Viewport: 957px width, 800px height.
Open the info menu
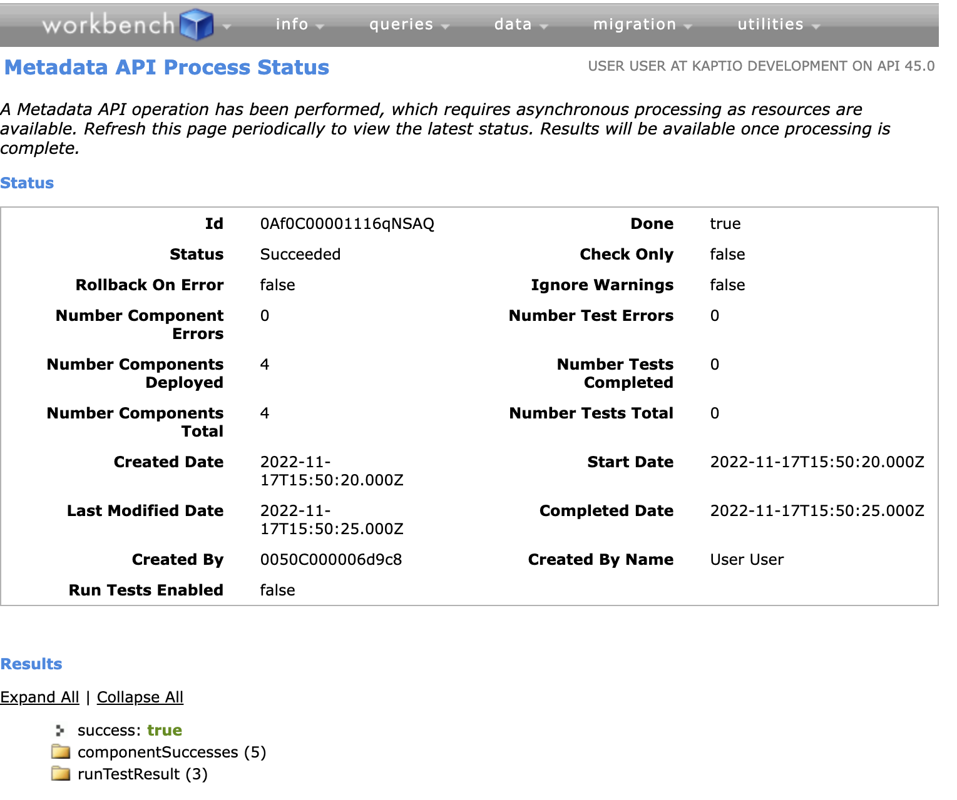[292, 24]
